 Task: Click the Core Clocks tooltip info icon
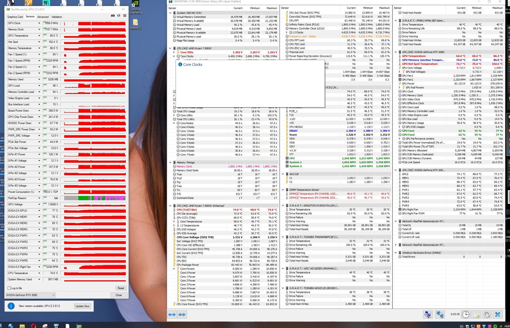pyautogui.click(x=180, y=64)
